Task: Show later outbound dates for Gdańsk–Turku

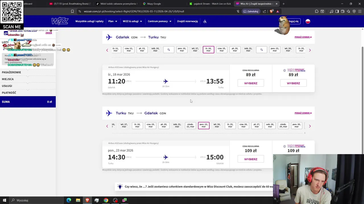Action: [x=310, y=50]
